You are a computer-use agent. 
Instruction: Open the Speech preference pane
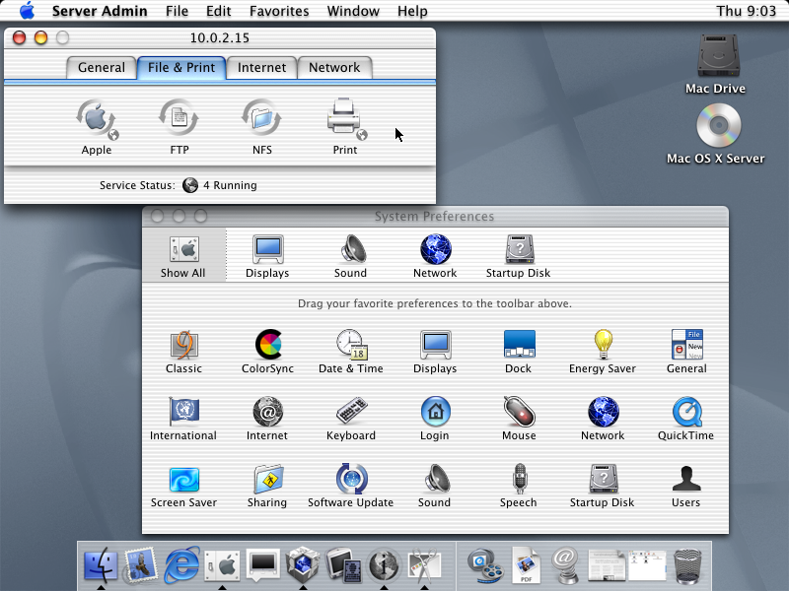[x=519, y=486]
